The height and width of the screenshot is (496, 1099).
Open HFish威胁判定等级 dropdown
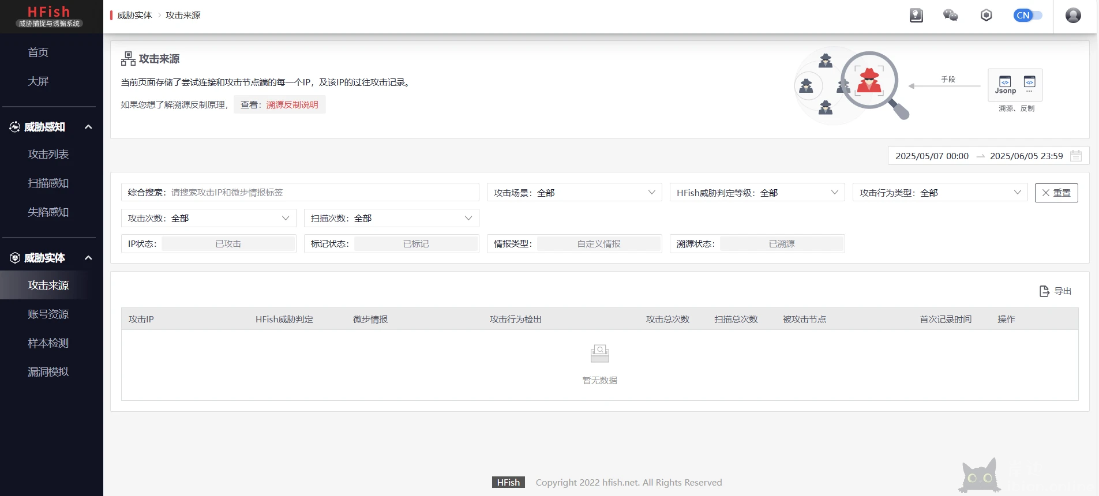tap(756, 193)
